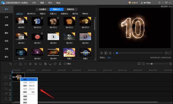Click the redo arrow in the timeline toolbar
Image resolution: width=173 pixels, height=104 pixels.
[x=15, y=64]
